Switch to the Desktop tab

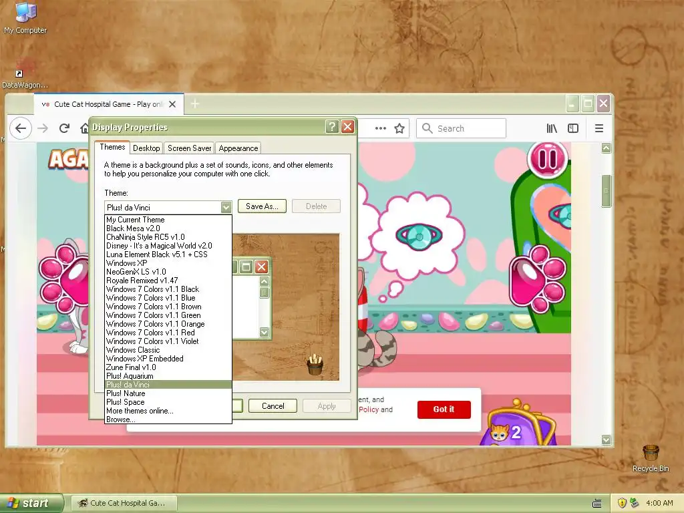pyautogui.click(x=146, y=148)
